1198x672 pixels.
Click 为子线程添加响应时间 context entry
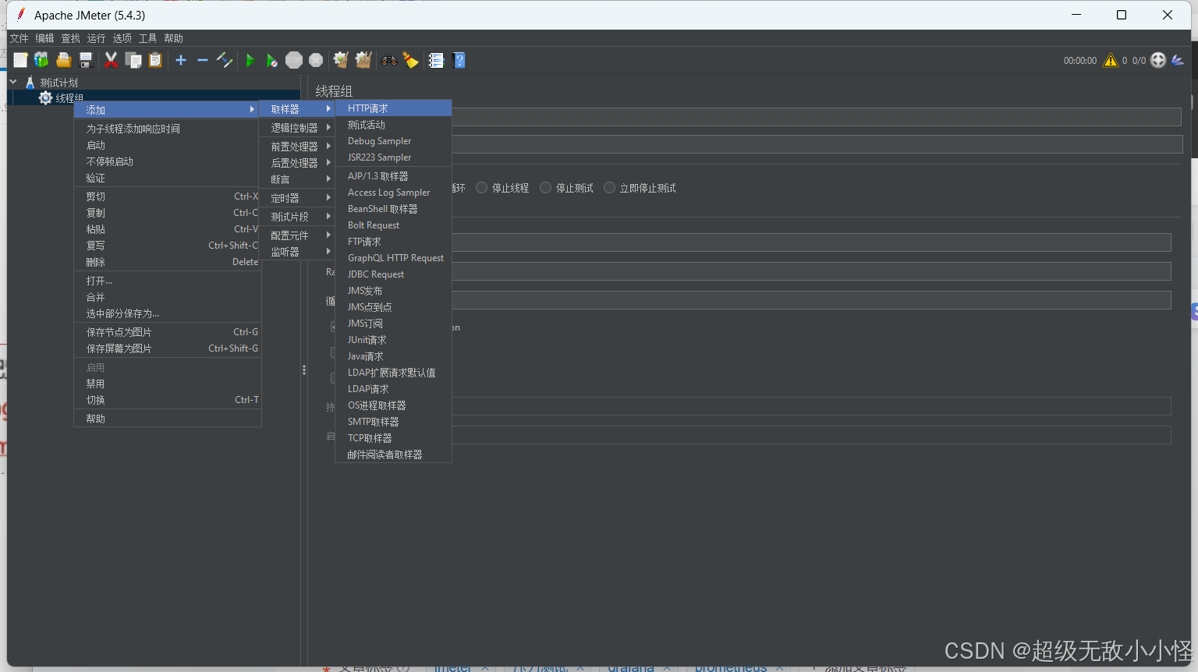(167, 129)
